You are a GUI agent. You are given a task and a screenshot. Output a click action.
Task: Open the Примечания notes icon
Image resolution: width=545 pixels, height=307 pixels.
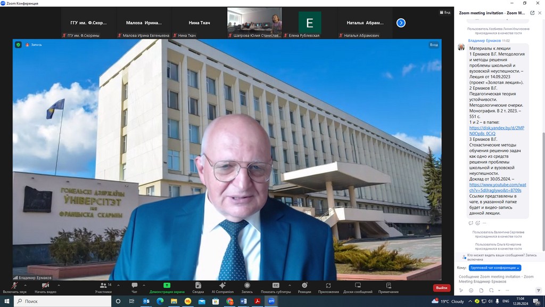pyautogui.click(x=388, y=285)
